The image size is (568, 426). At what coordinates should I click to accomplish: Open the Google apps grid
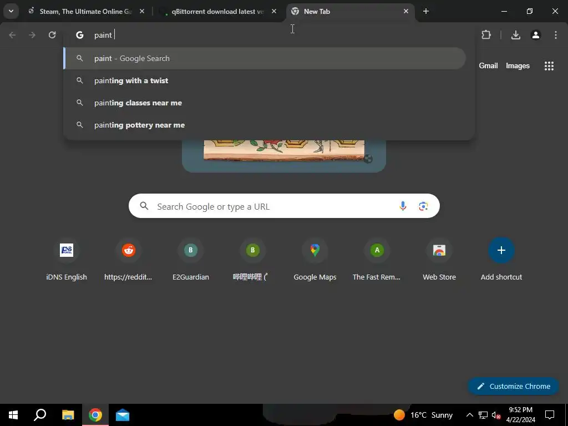tap(549, 65)
